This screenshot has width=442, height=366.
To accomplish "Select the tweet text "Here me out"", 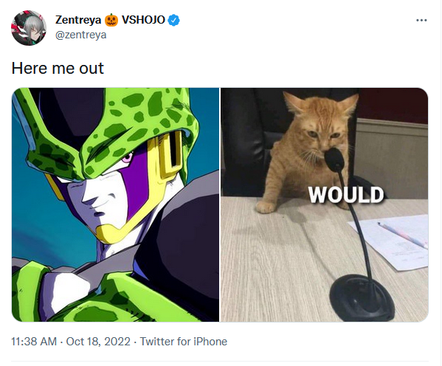I will tap(58, 68).
